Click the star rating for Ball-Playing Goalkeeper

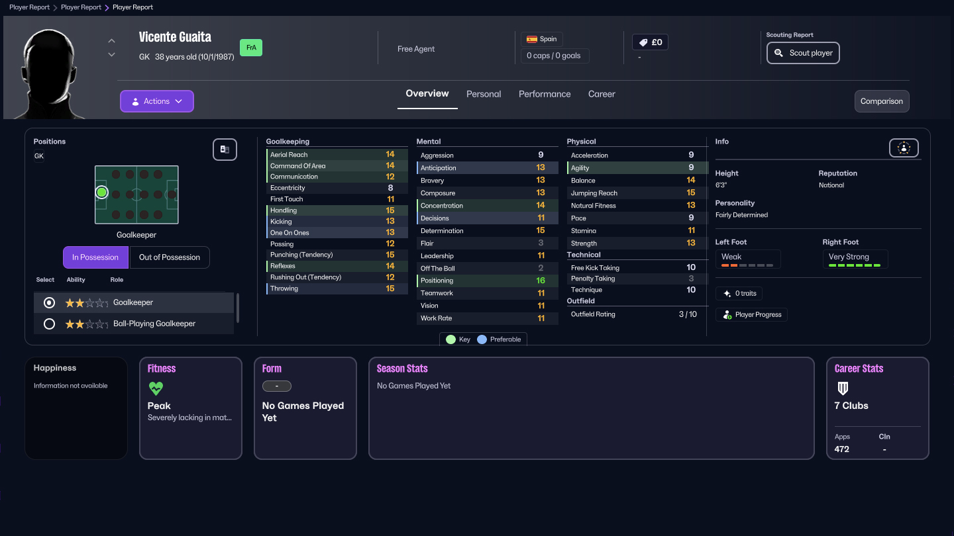tap(86, 324)
